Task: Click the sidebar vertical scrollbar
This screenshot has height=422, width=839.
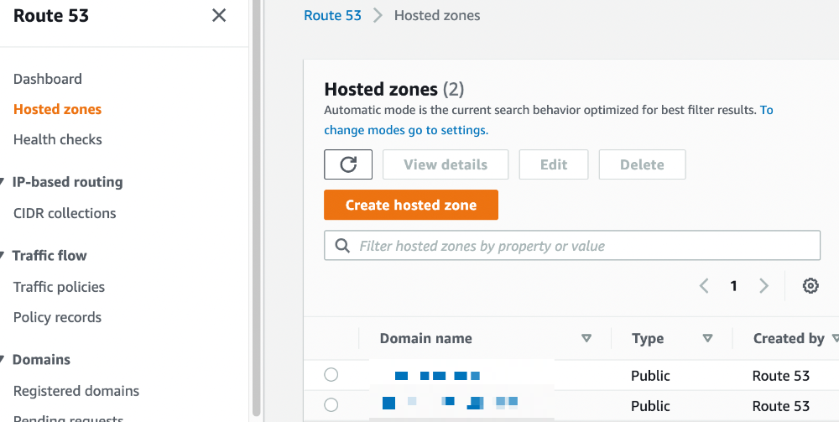Action: [x=256, y=208]
